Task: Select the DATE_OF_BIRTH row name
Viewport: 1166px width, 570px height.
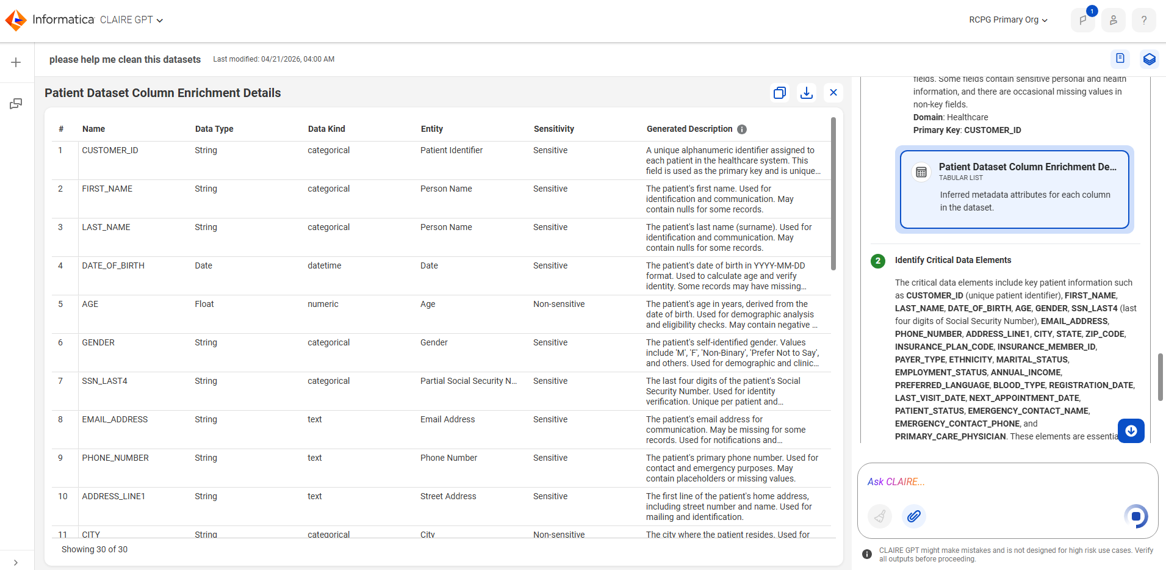Action: pyautogui.click(x=113, y=265)
